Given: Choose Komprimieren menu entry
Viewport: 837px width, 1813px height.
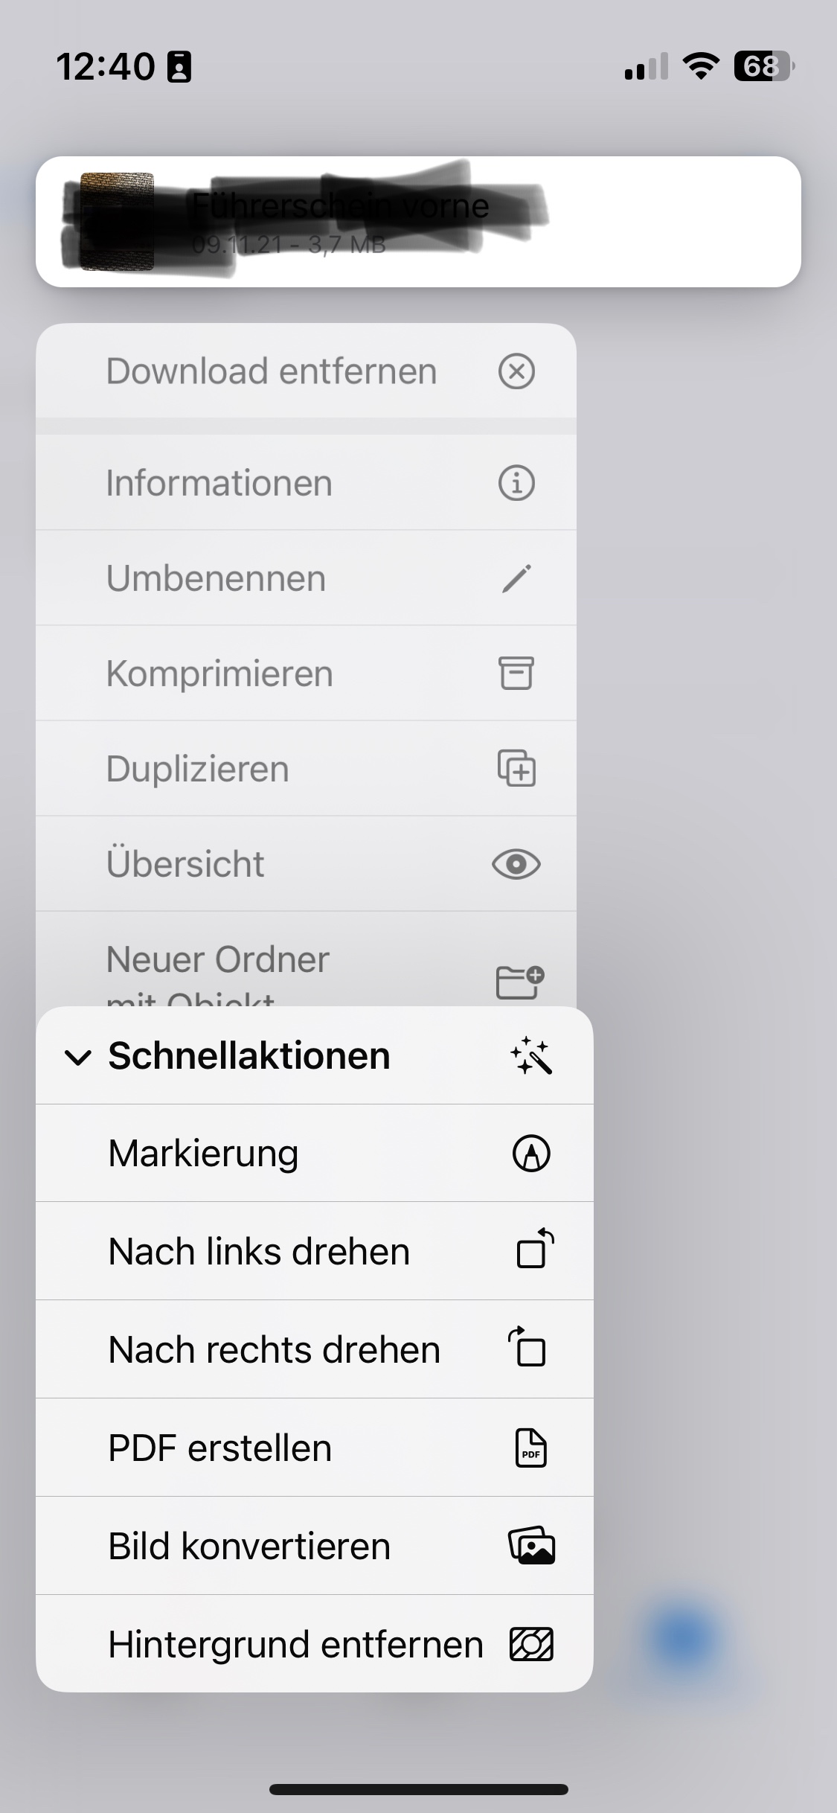Looking at the screenshot, I should point(219,674).
